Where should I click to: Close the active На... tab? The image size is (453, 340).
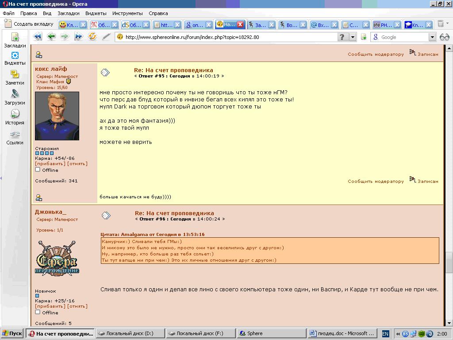click(240, 25)
